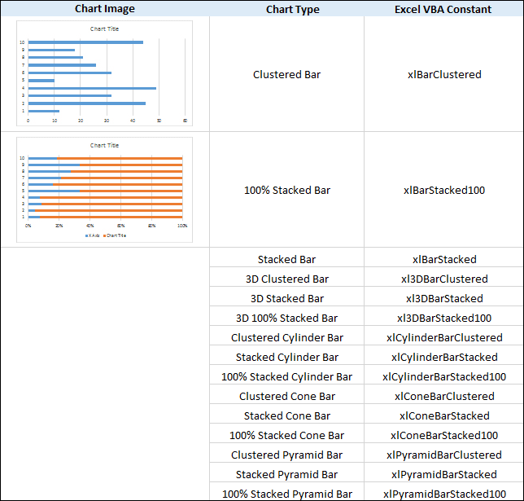Screen dimensions: 524x501
Task: Click the Stacked Cylinder Bar cell
Action: (286, 357)
